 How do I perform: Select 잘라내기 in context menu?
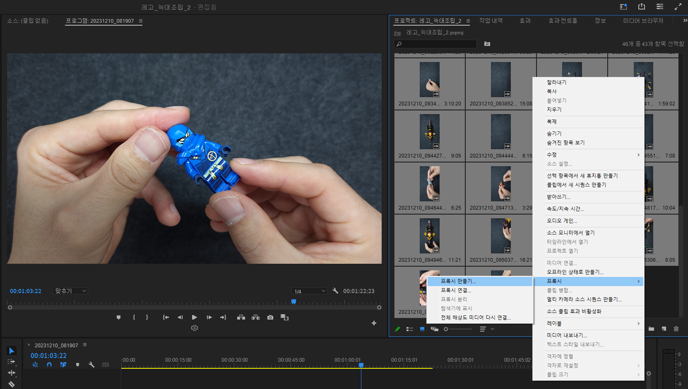[588, 82]
